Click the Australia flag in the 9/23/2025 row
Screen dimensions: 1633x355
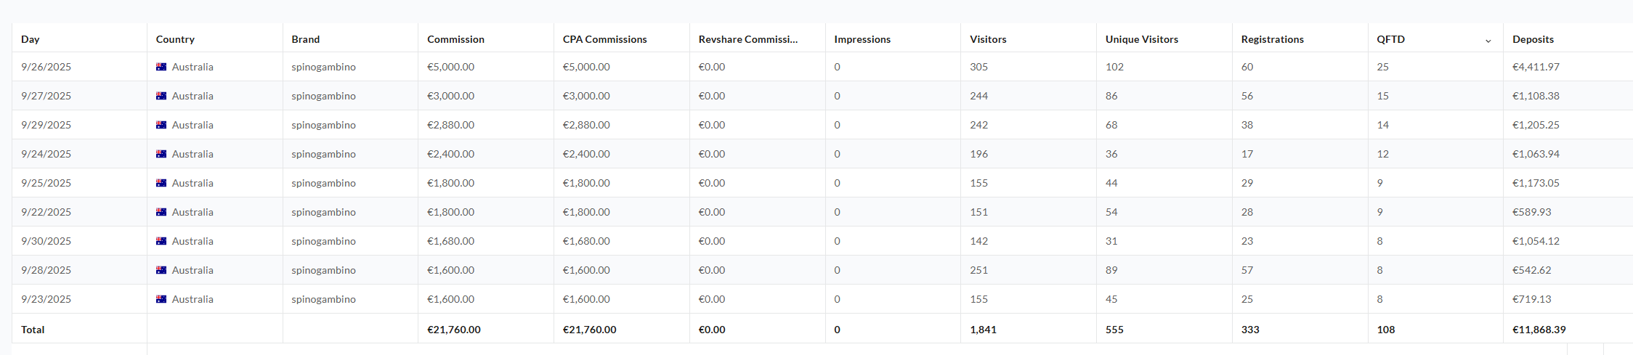pos(161,299)
